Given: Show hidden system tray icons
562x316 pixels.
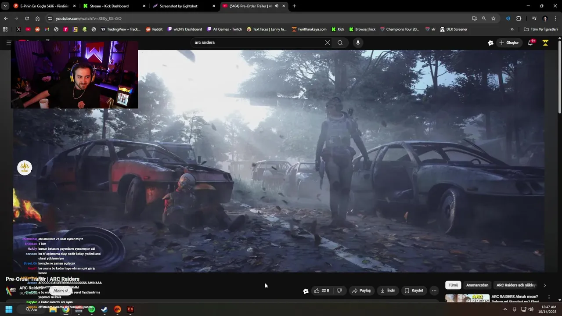Looking at the screenshot, I should tap(505, 309).
